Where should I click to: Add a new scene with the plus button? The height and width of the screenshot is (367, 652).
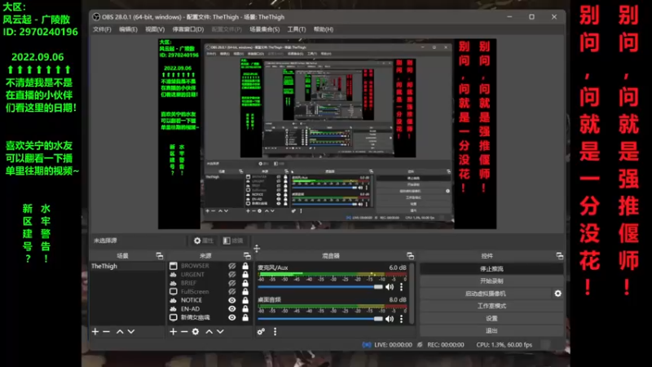coord(95,332)
